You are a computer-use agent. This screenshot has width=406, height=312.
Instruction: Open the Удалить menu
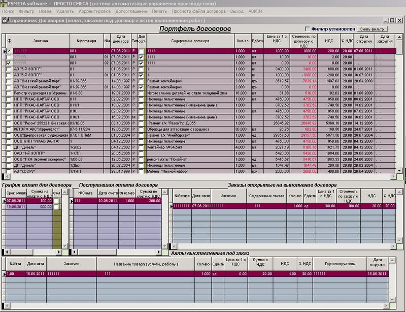coord(65,11)
